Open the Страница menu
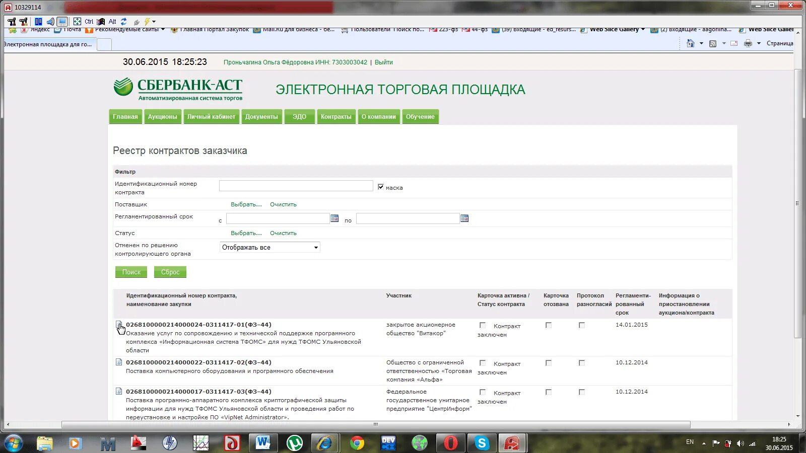The height and width of the screenshot is (453, 806). click(x=780, y=44)
